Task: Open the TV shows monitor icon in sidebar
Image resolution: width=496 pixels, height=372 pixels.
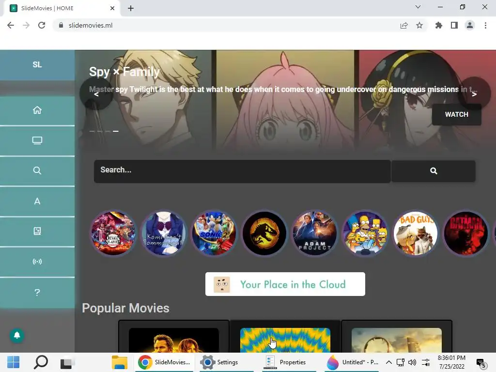Action: pos(37,140)
